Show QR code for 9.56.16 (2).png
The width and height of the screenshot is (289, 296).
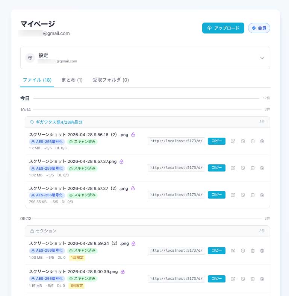233,141
